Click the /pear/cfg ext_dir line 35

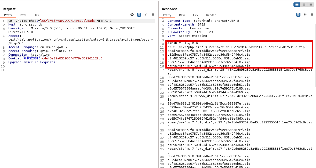pos(240,151)
